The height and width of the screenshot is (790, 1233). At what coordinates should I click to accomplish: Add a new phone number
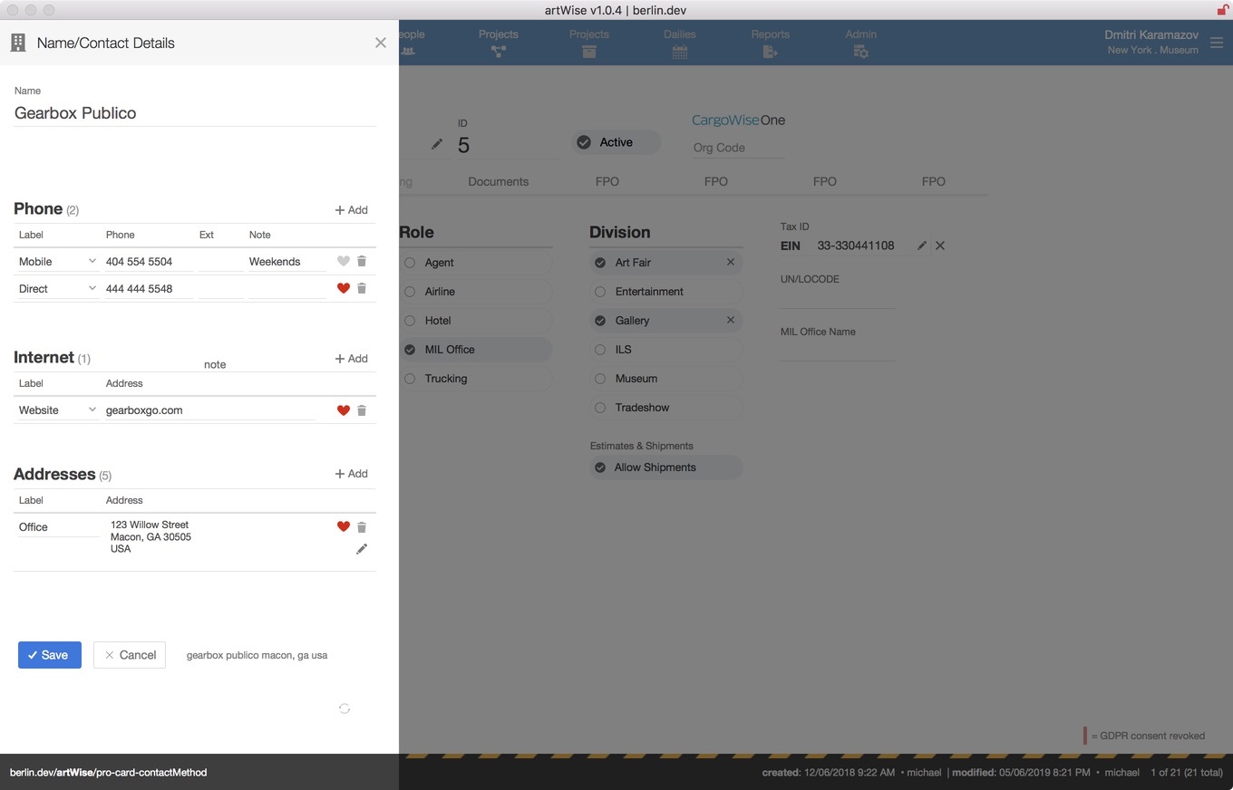pos(352,210)
